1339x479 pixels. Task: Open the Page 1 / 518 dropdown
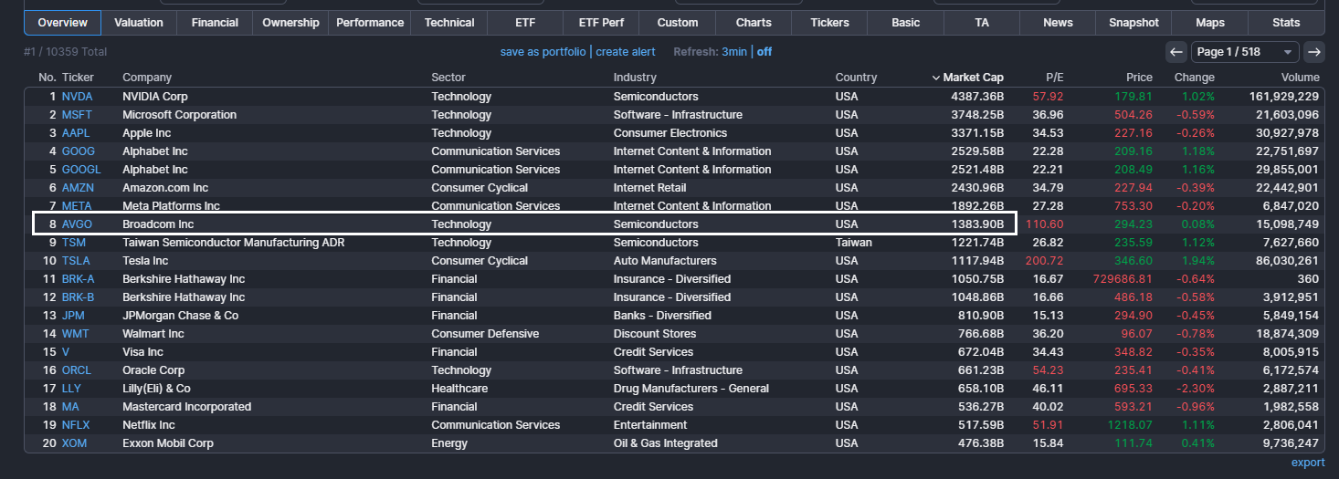(x=1245, y=52)
